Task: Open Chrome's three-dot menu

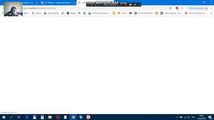Action: pos(211,8)
